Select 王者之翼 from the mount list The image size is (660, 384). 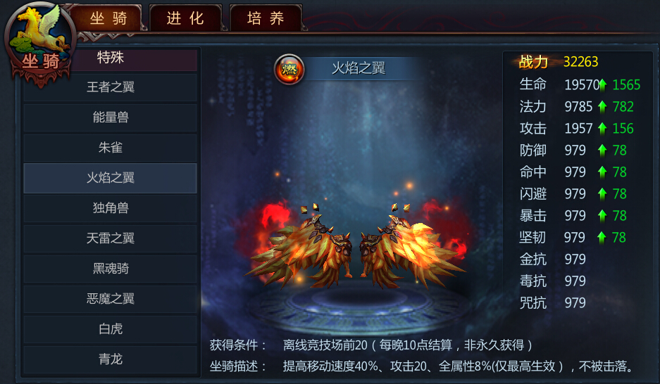[111, 87]
